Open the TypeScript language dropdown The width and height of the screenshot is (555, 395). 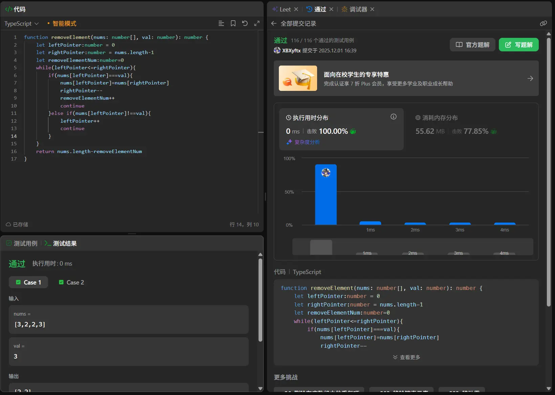click(21, 24)
